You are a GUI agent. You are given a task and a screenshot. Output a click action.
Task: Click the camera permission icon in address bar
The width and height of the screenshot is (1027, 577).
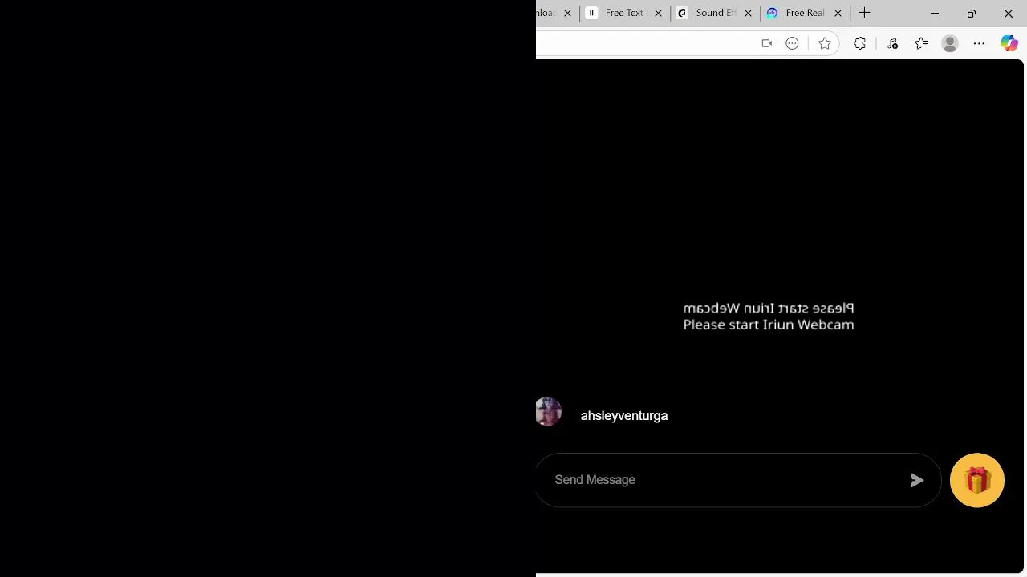tap(766, 43)
